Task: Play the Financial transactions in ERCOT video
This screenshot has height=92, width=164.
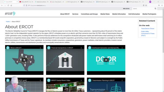Action: tap(65, 60)
